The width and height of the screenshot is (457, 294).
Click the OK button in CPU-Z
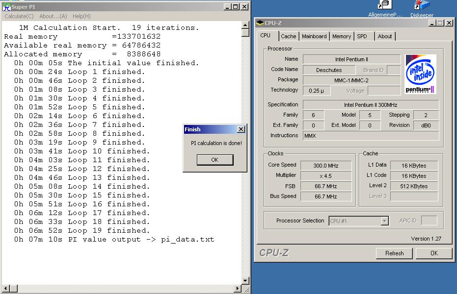(x=434, y=253)
